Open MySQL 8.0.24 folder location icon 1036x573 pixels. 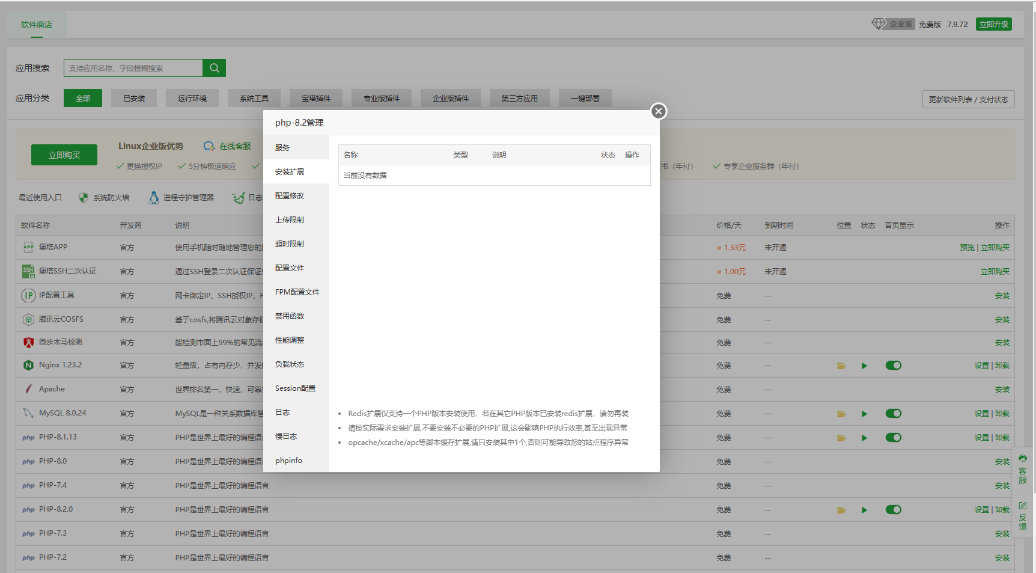[x=841, y=414]
